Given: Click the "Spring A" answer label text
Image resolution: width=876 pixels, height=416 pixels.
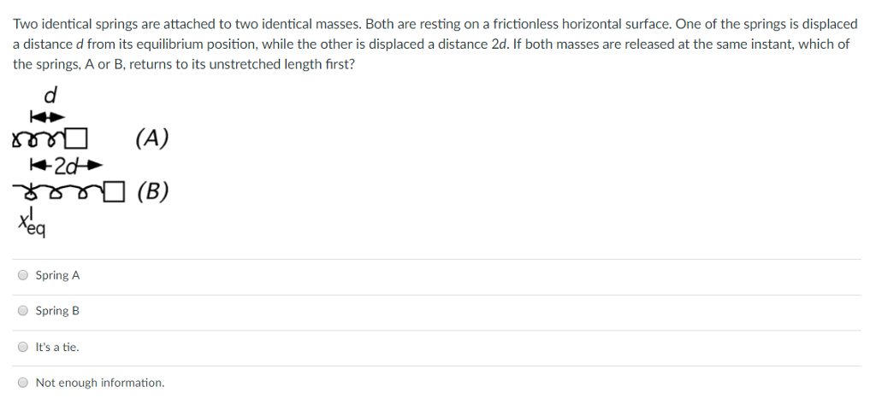Looking at the screenshot, I should [57, 275].
